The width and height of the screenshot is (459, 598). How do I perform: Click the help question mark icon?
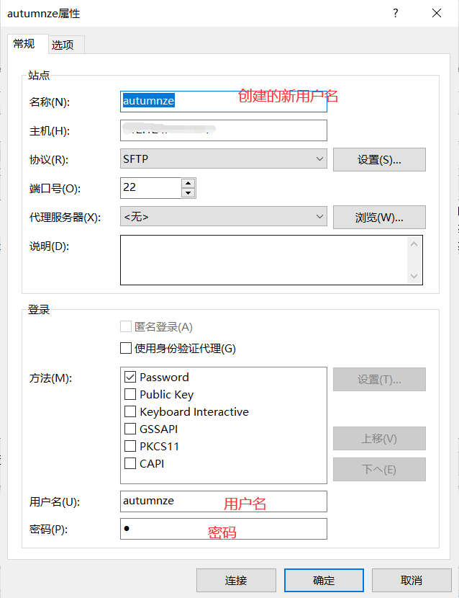click(395, 13)
